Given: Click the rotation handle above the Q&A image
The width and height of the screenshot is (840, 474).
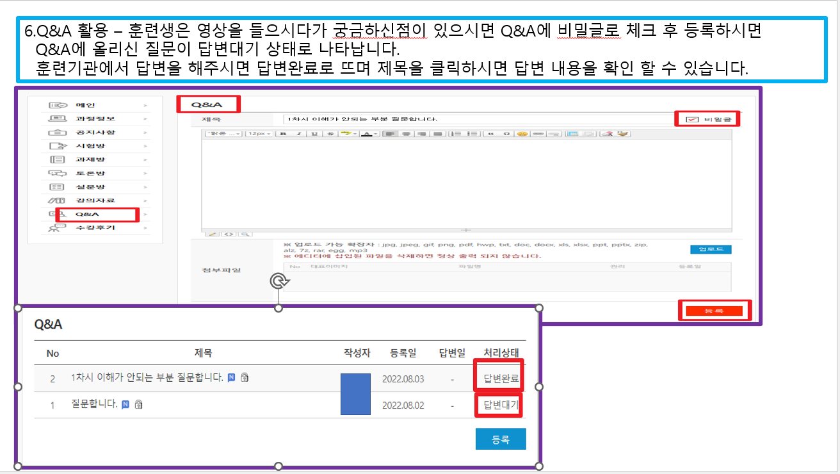Looking at the screenshot, I should [279, 281].
